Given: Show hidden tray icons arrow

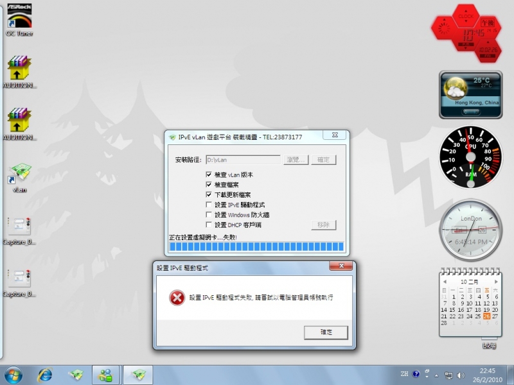Looking at the screenshot, I should [437, 375].
